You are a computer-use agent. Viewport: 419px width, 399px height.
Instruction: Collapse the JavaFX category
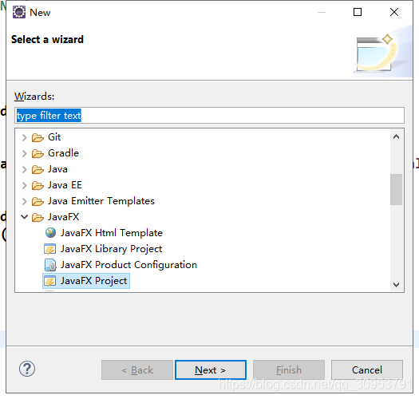(24, 217)
